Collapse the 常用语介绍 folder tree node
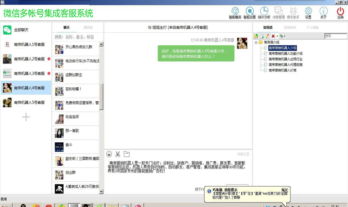 256,42
